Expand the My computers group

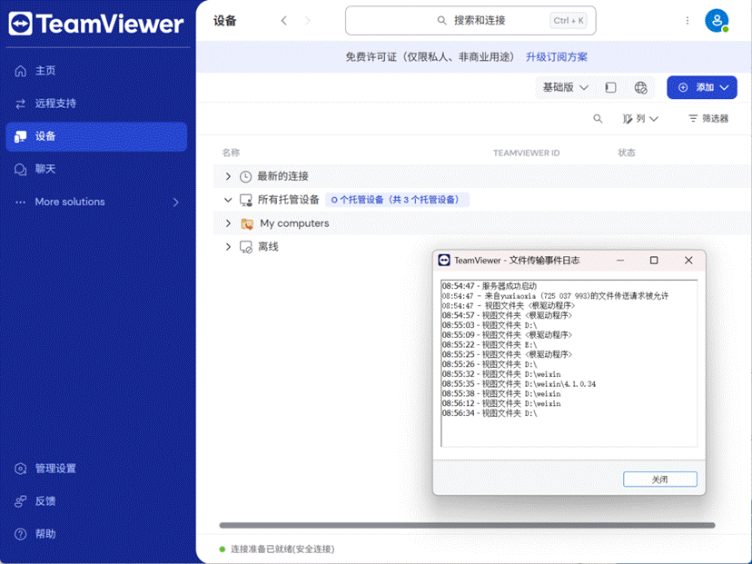pyautogui.click(x=228, y=223)
